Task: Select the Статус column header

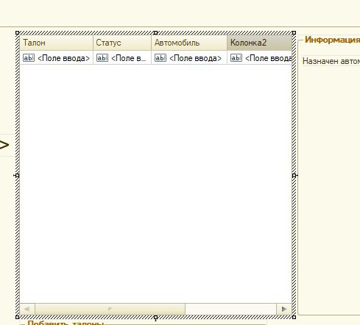Action: click(x=122, y=43)
